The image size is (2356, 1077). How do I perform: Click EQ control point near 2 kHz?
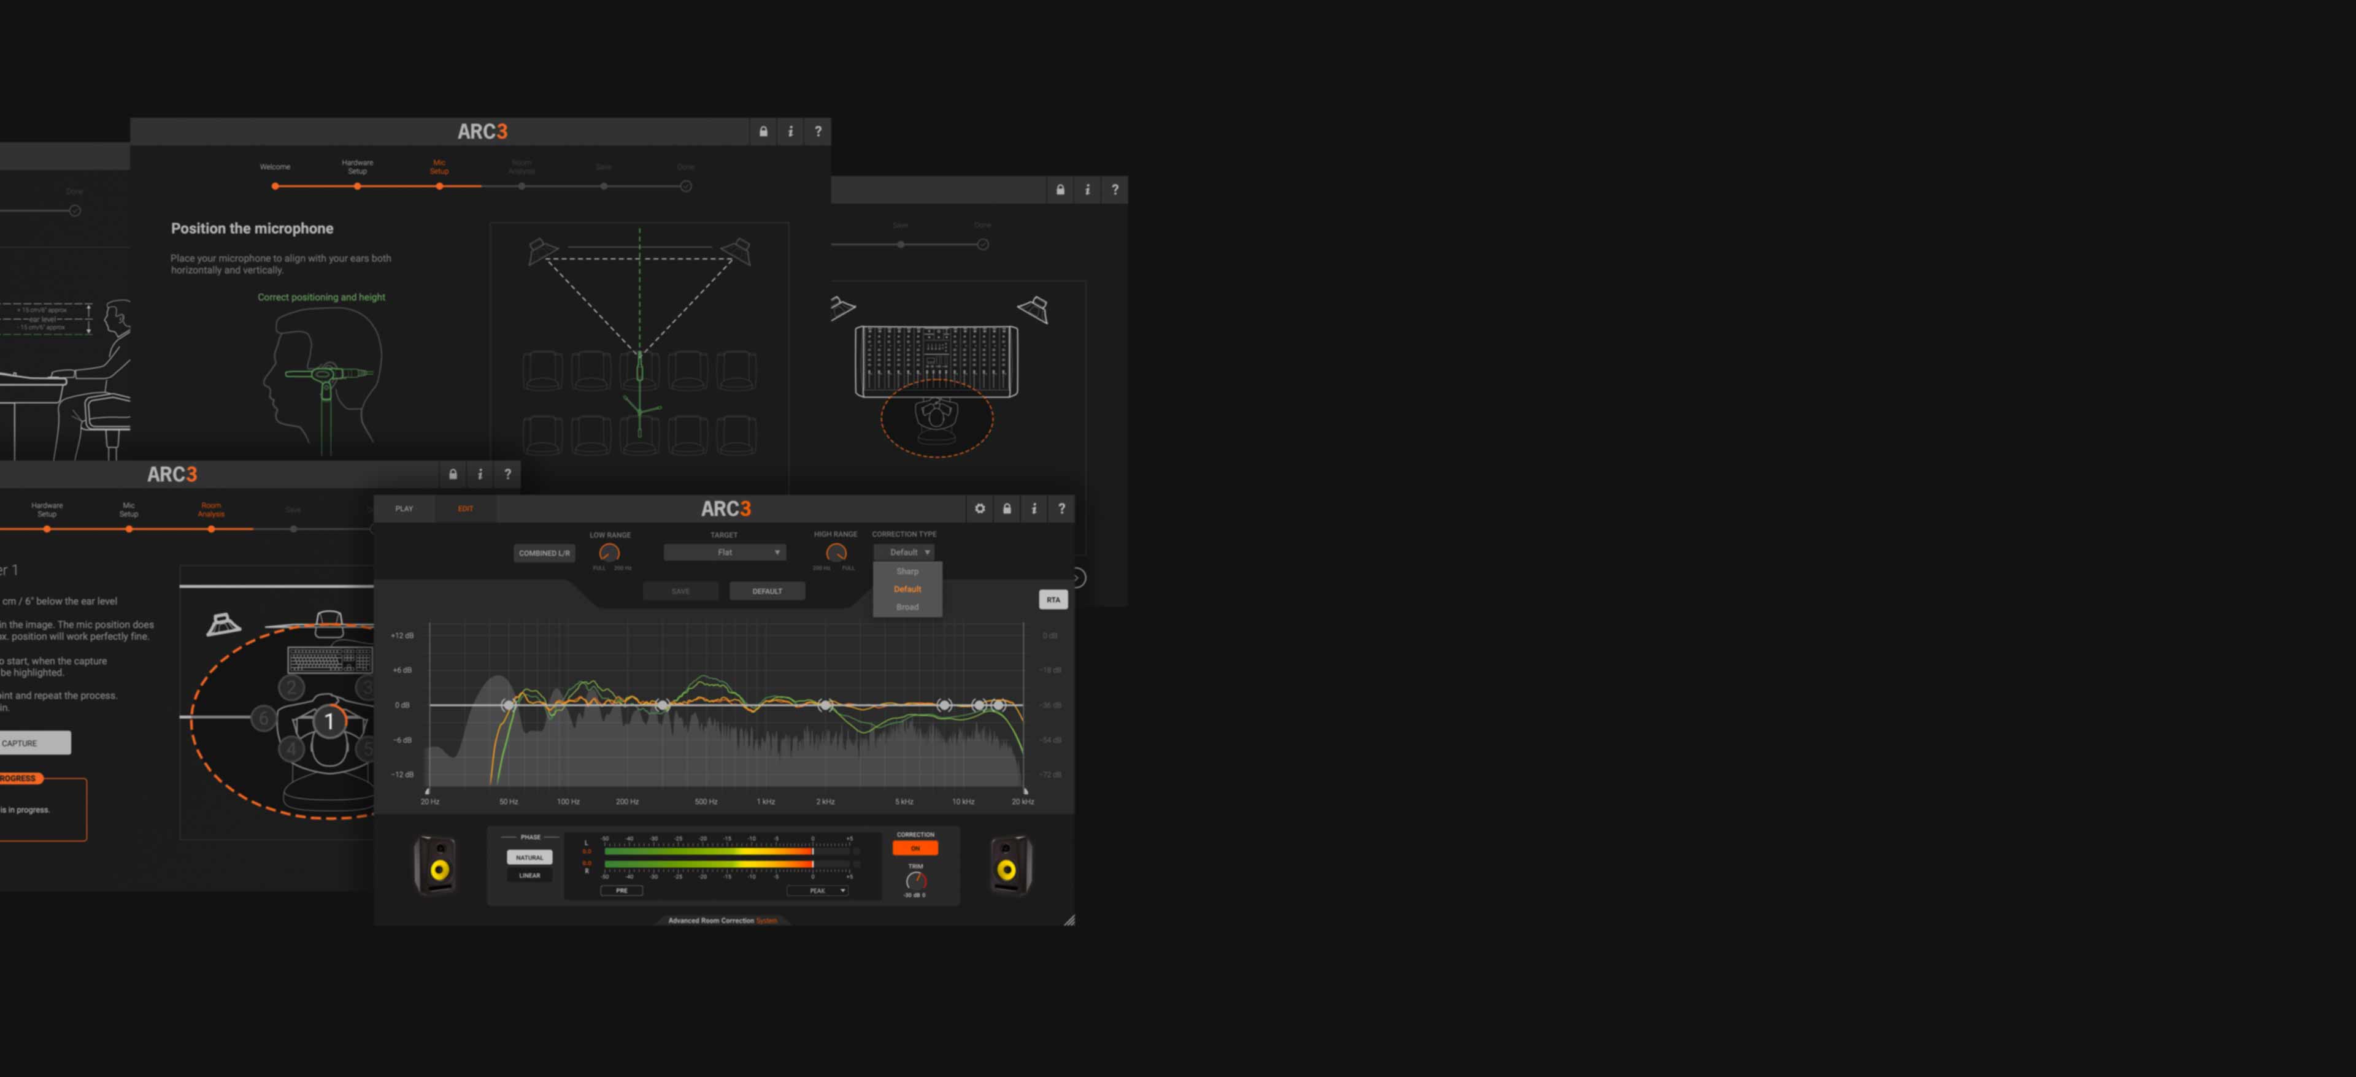click(x=825, y=705)
